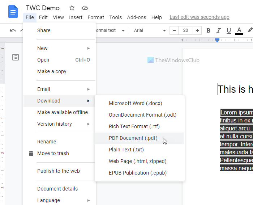Open the Add-ons menu

point(137,17)
